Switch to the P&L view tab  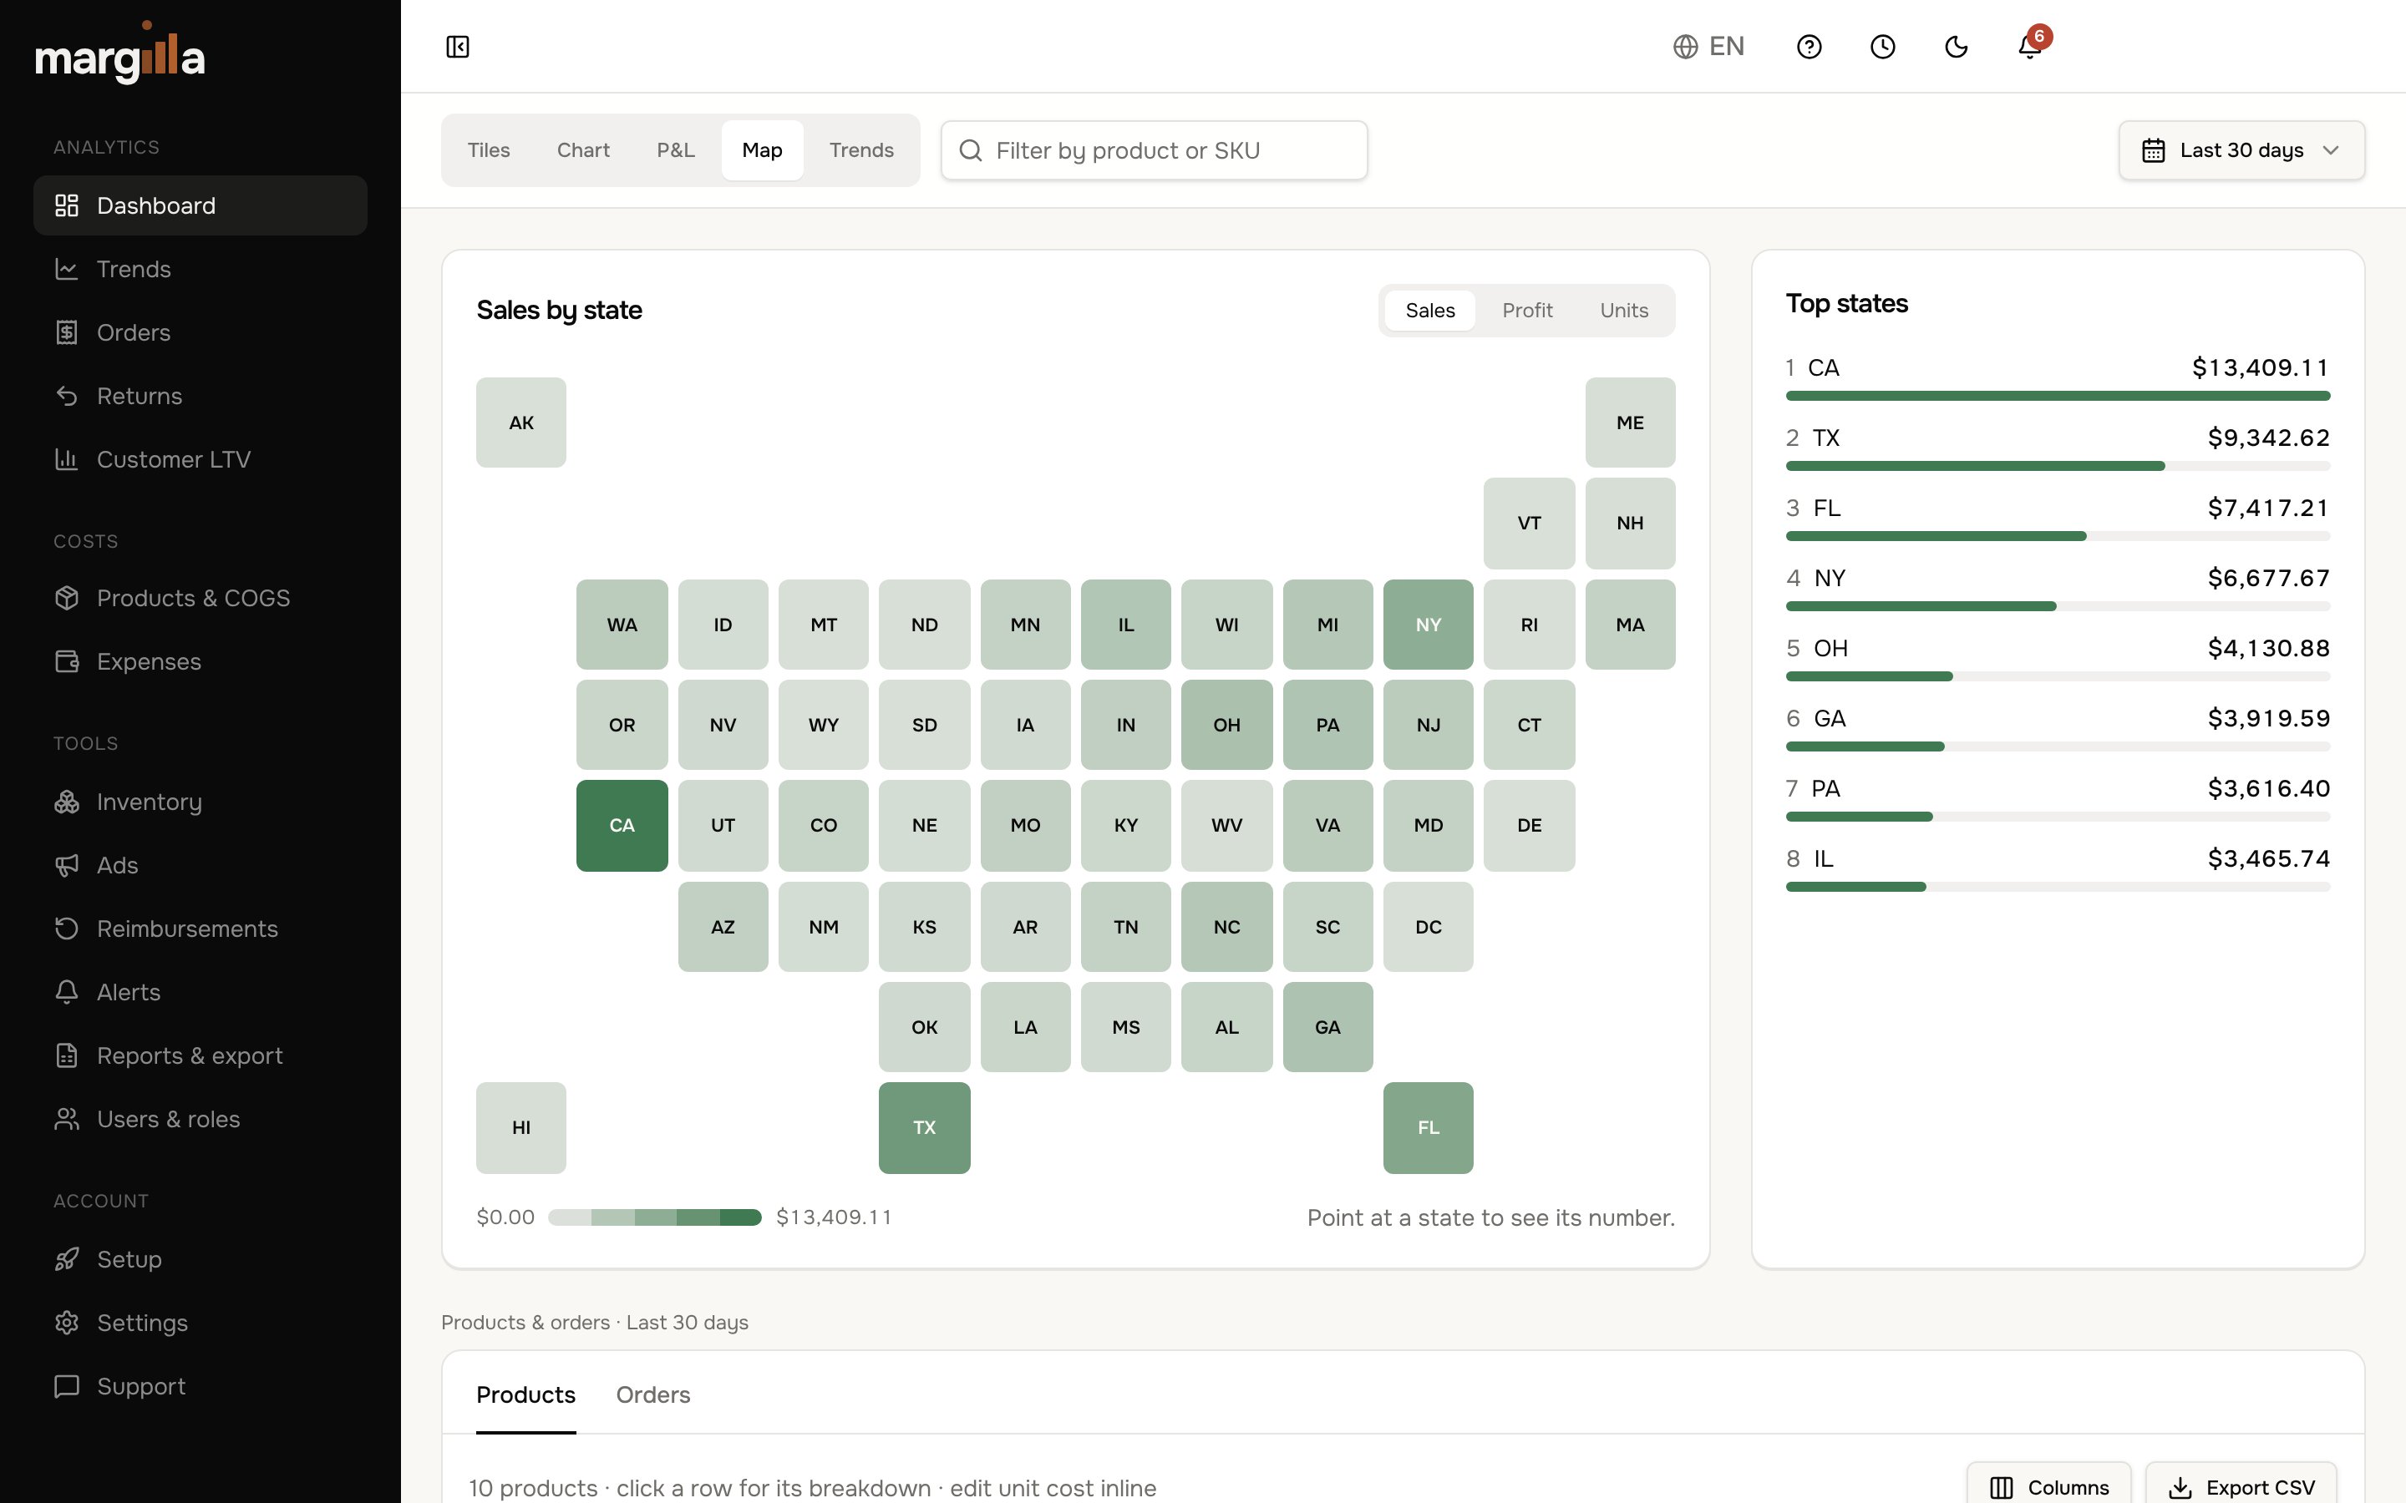click(675, 150)
